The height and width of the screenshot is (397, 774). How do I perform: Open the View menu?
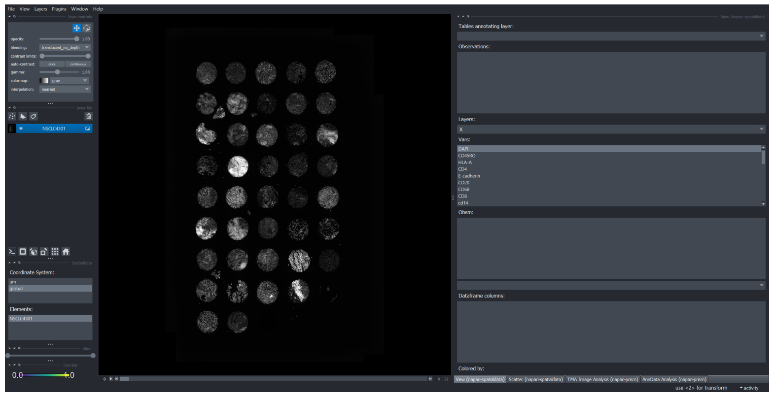tap(25, 9)
